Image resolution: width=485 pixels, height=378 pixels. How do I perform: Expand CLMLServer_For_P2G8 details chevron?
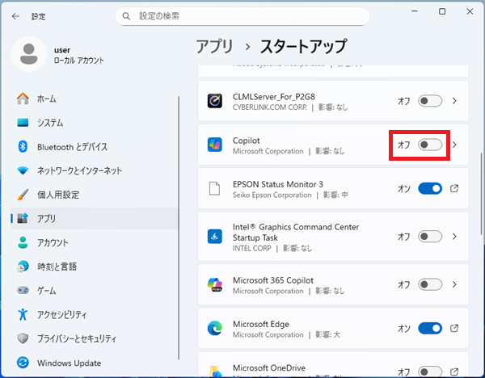(454, 101)
